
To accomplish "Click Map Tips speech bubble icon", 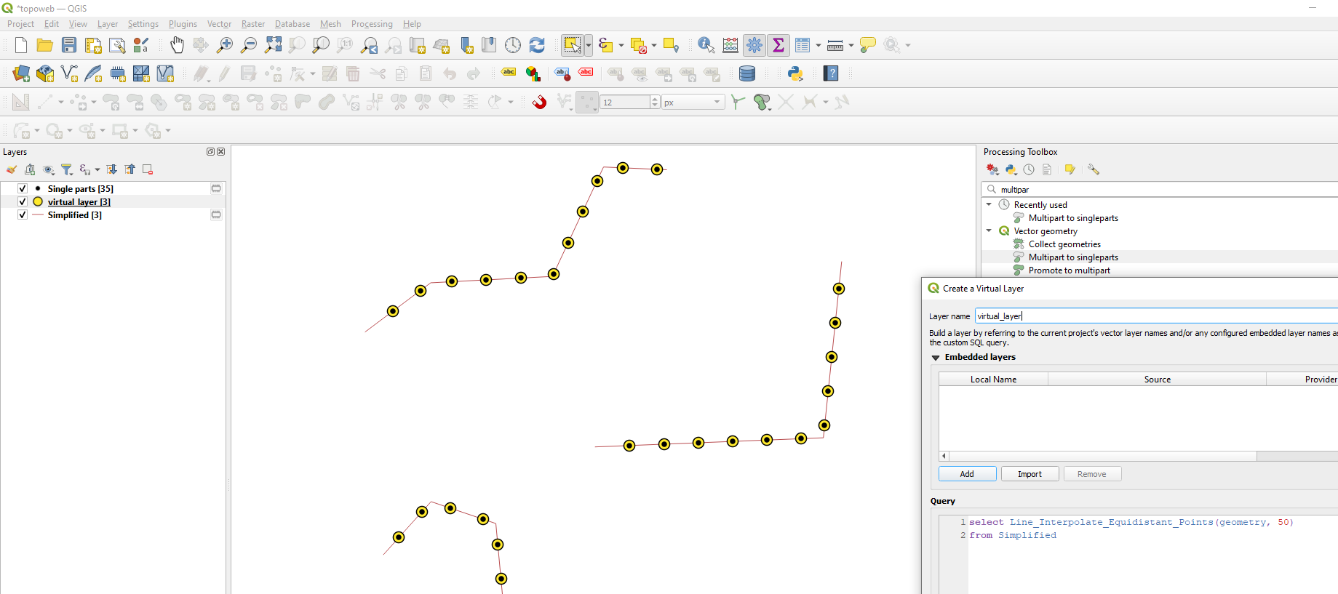I will point(867,45).
